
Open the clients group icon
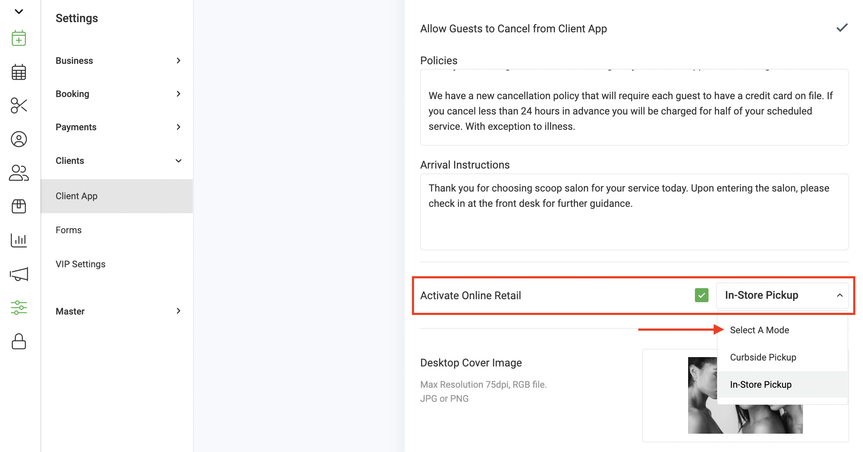coord(19,173)
